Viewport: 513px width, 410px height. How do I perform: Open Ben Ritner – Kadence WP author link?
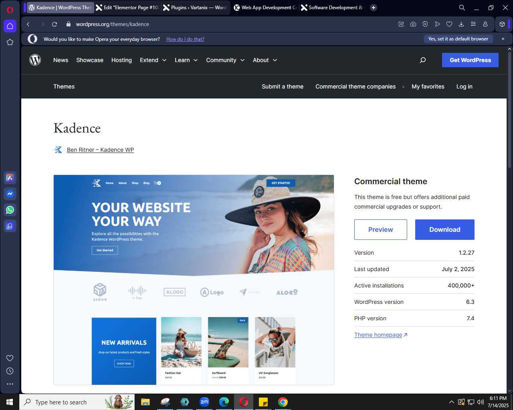click(x=100, y=150)
